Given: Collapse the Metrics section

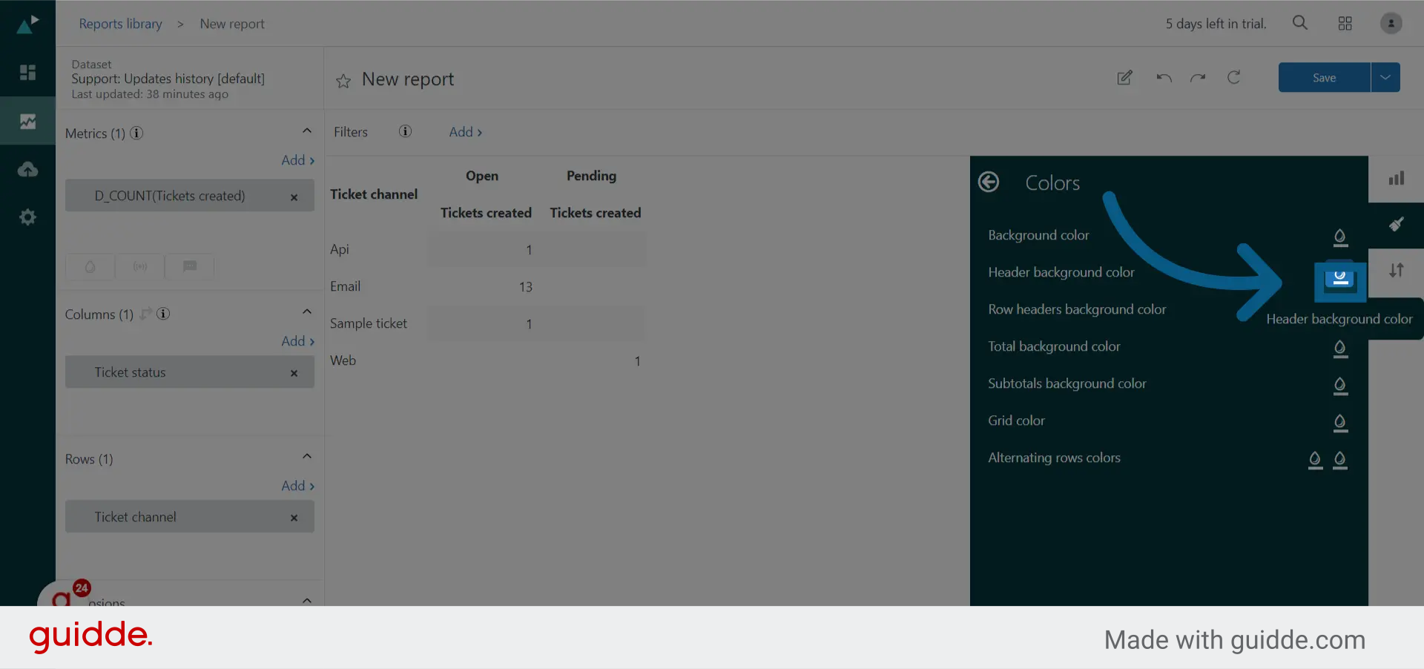Looking at the screenshot, I should point(307,131).
